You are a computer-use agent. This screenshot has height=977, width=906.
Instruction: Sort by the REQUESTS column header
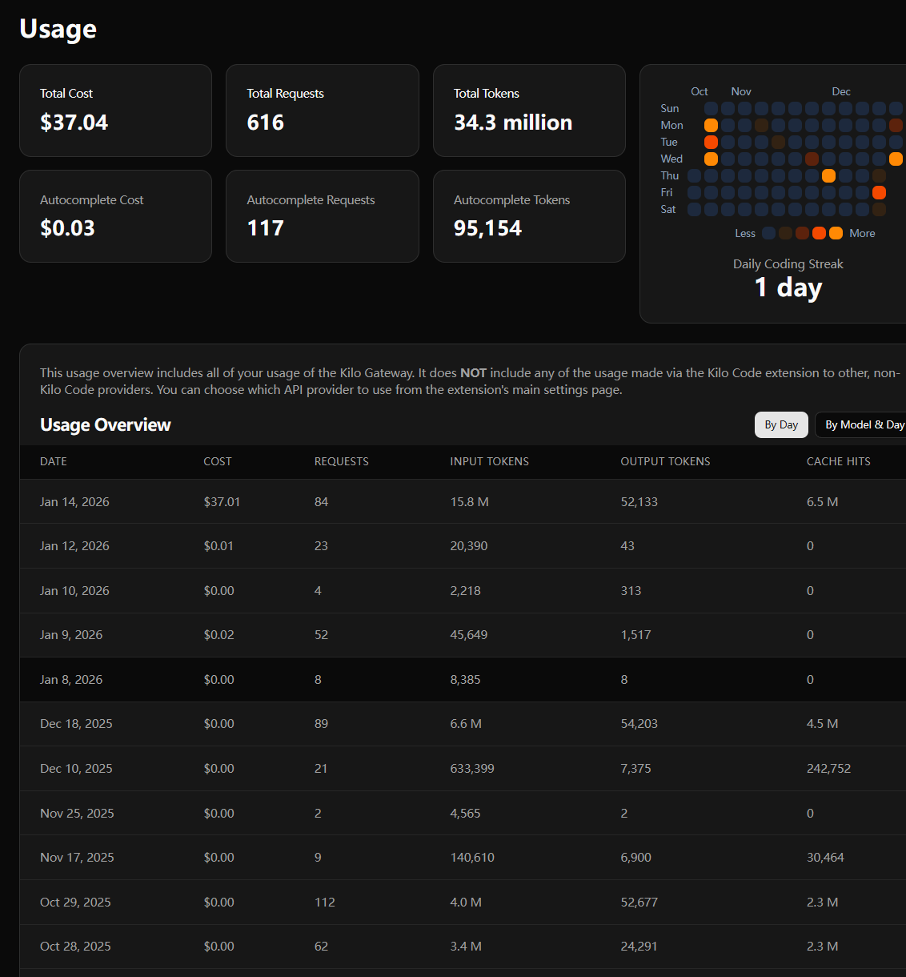point(341,461)
